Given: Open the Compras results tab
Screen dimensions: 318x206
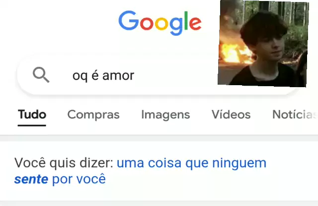Looking at the screenshot, I should pos(93,114).
